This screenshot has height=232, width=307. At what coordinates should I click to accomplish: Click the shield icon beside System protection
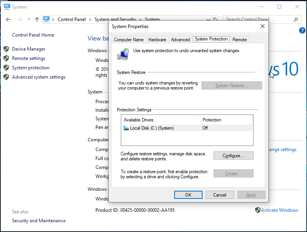[6, 68]
